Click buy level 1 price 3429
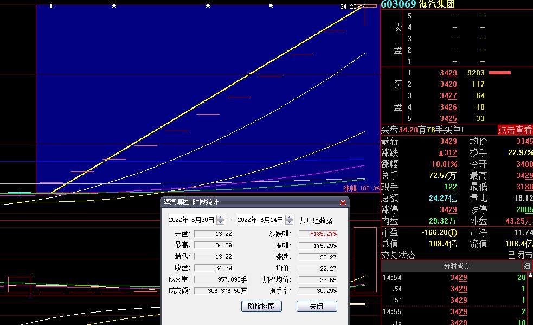Image resolution: width=533 pixels, height=325 pixels. [x=448, y=73]
